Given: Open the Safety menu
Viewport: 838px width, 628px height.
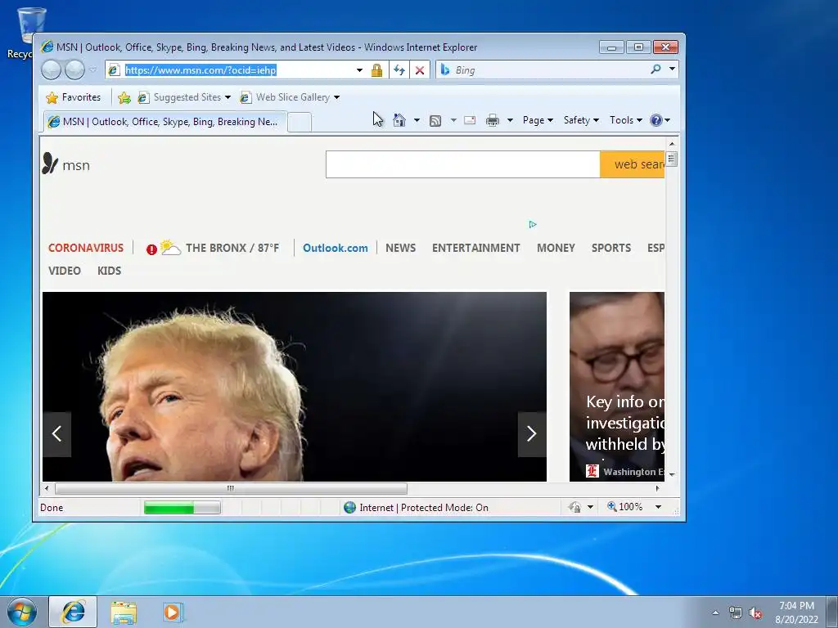Looking at the screenshot, I should (x=582, y=120).
